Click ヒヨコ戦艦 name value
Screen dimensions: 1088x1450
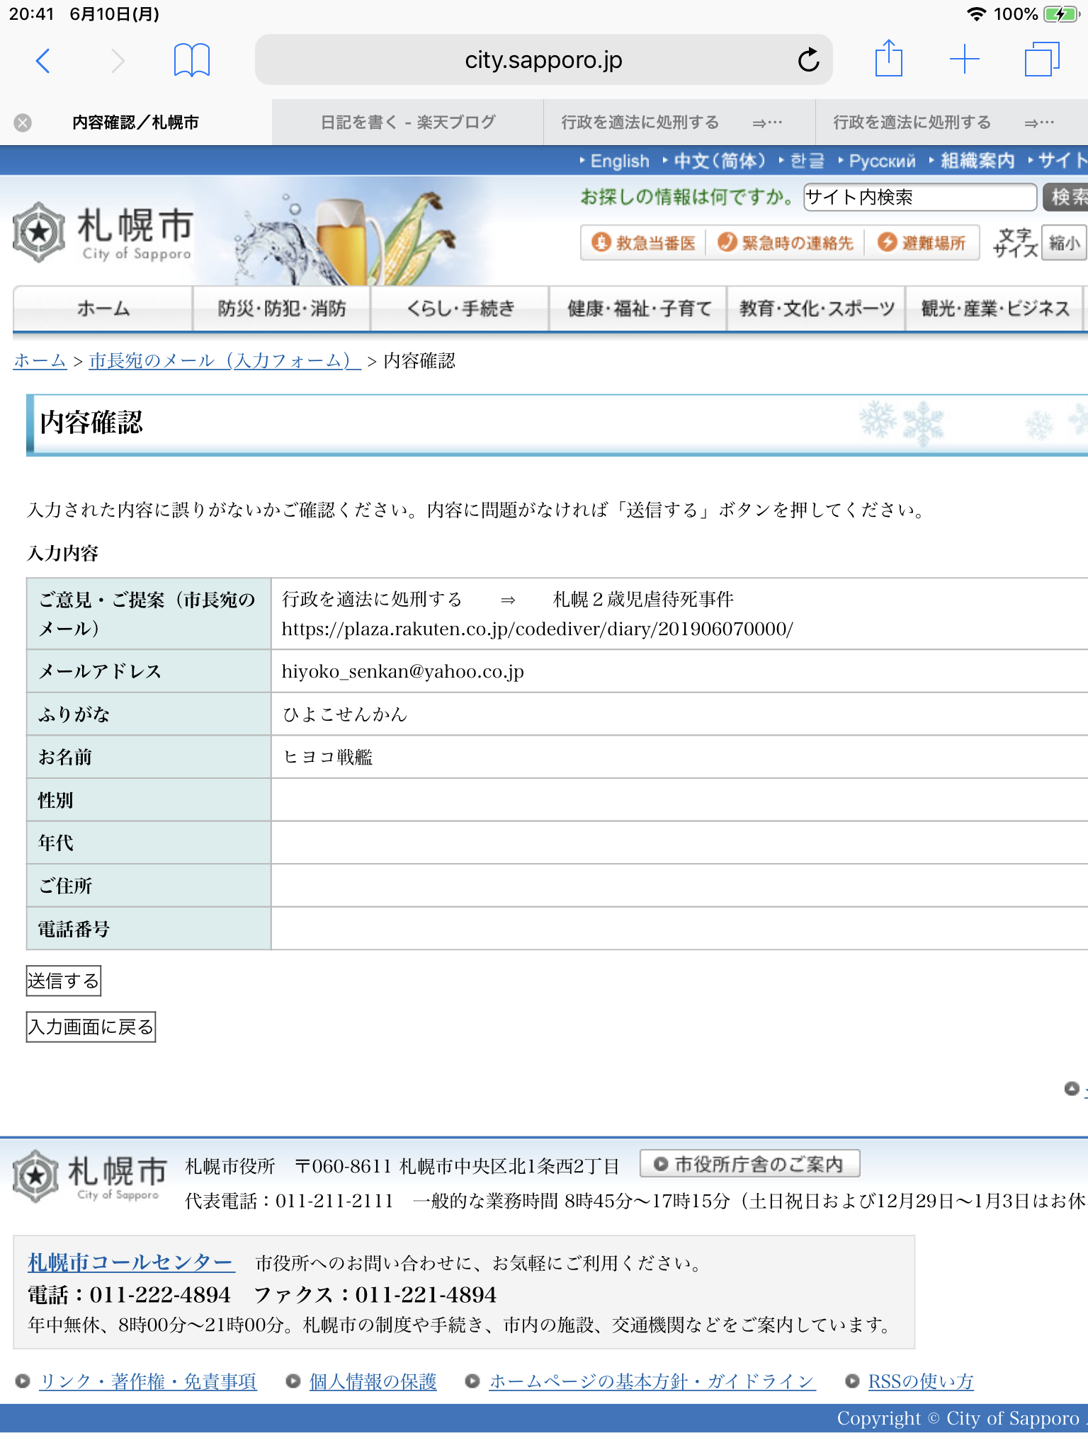[x=327, y=758]
